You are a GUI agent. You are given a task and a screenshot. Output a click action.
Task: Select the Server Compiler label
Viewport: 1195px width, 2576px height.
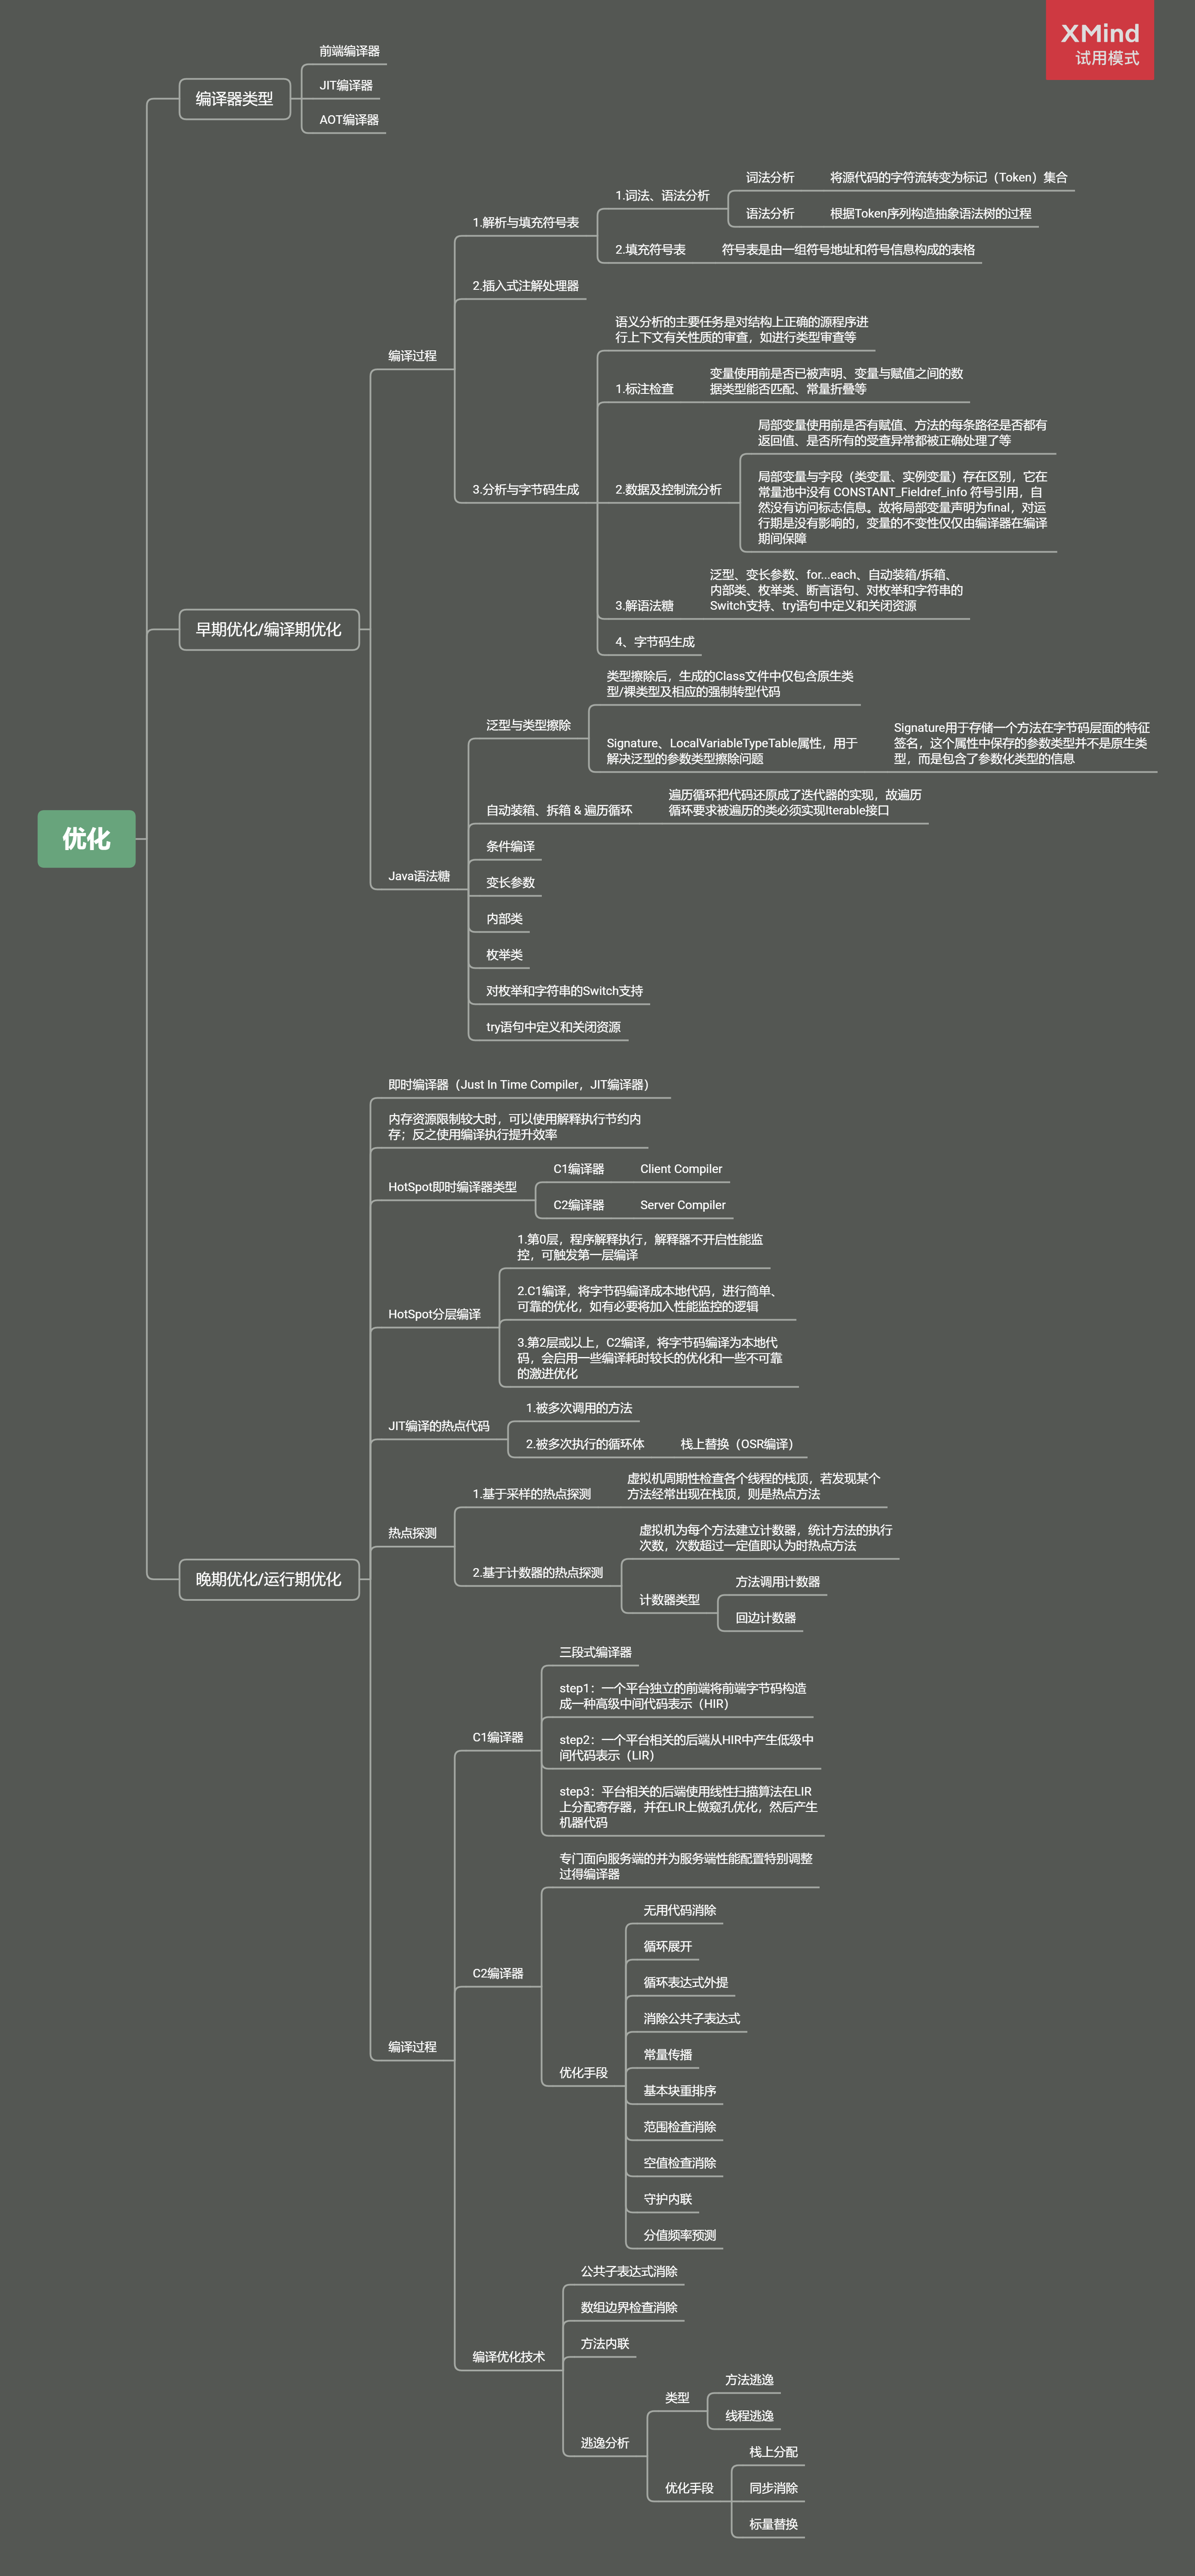click(683, 1204)
